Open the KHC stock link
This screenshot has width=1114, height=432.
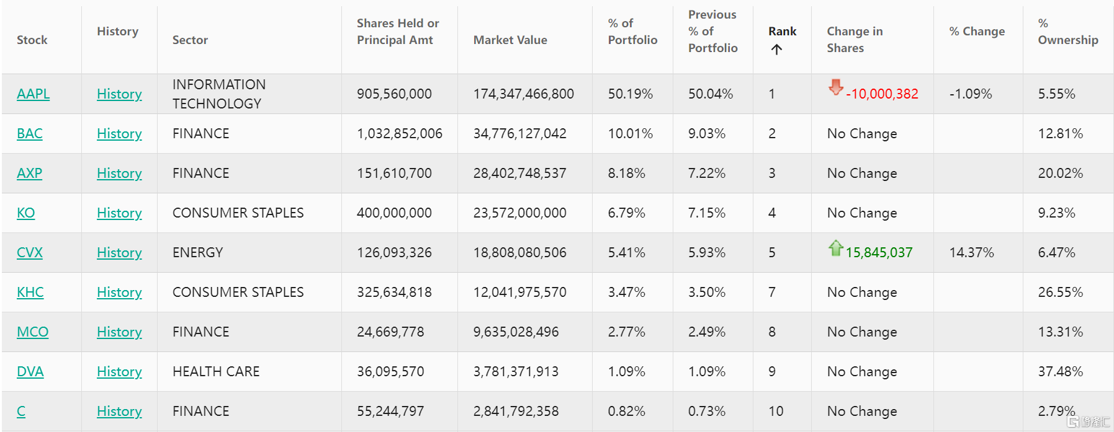(x=30, y=293)
